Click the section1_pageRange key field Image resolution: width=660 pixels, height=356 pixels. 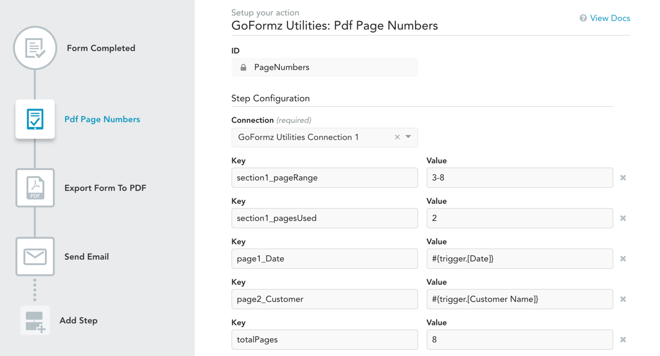click(324, 178)
